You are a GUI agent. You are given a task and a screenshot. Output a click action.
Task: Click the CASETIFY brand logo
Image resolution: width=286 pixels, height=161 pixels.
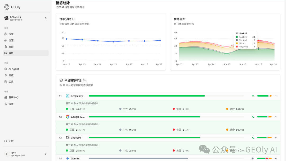point(6,18)
